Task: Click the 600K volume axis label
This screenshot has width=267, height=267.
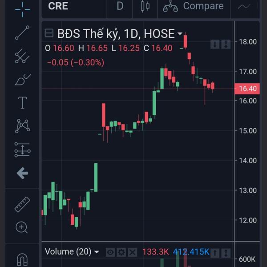Action: coord(247,259)
